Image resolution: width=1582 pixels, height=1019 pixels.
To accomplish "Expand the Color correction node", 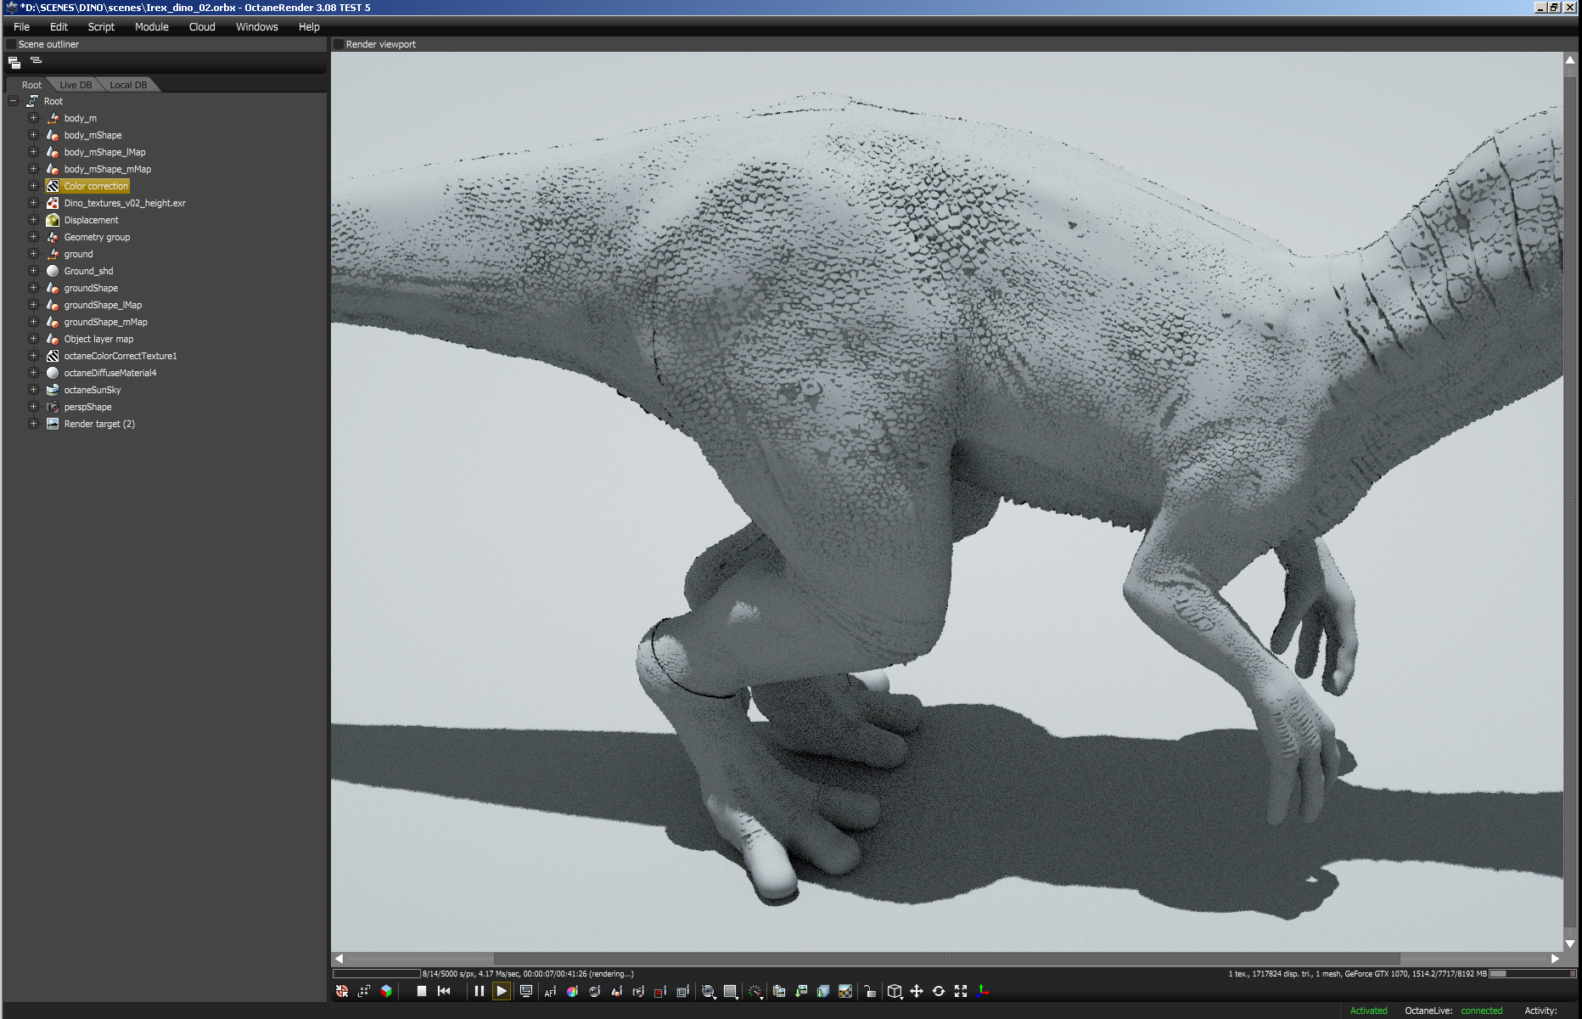I will (33, 186).
